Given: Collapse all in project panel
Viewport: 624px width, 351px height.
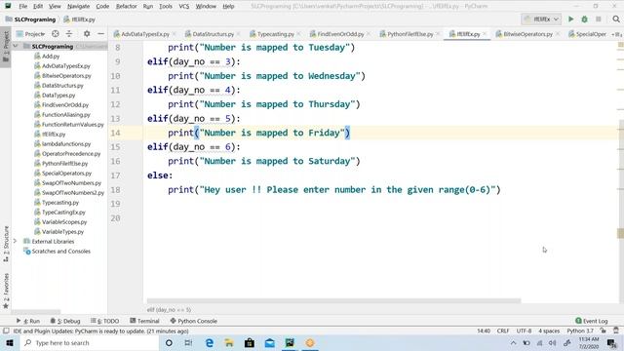Looking at the screenshot, I should pos(69,34).
